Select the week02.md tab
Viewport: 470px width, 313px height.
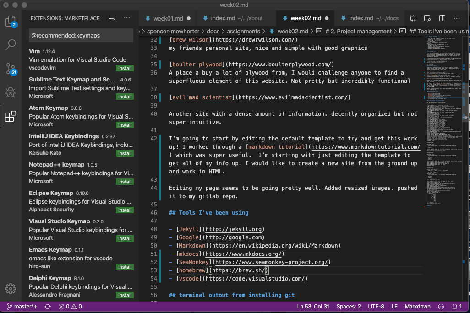tap(306, 18)
